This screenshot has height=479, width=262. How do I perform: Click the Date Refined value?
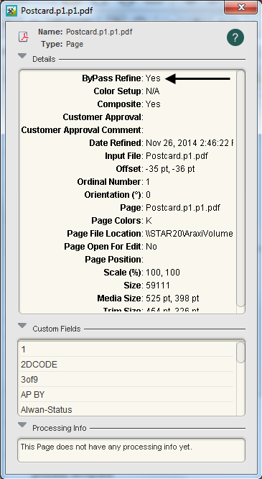[189, 143]
